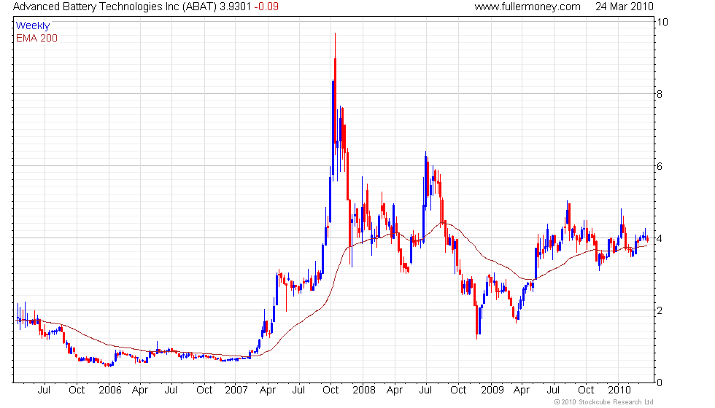Screen dimensions: 715x408
Task: Click the y-axis label 8
Action: (x=660, y=94)
